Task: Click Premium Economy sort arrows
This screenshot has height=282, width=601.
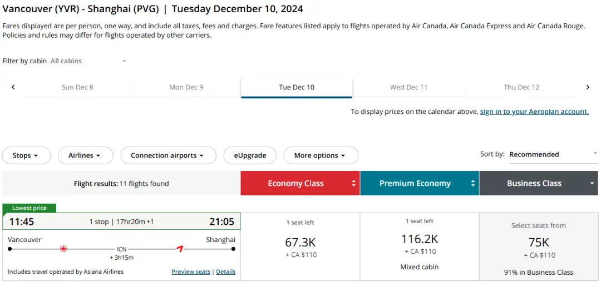Action: coord(473,184)
